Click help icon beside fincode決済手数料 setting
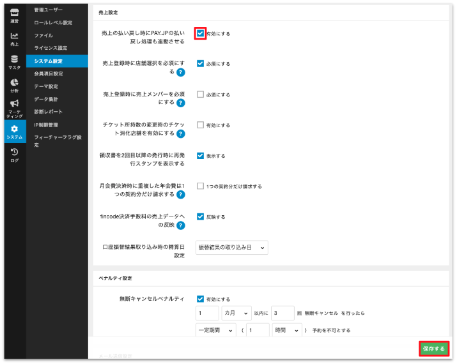The height and width of the screenshot is (364, 457). [x=181, y=225]
